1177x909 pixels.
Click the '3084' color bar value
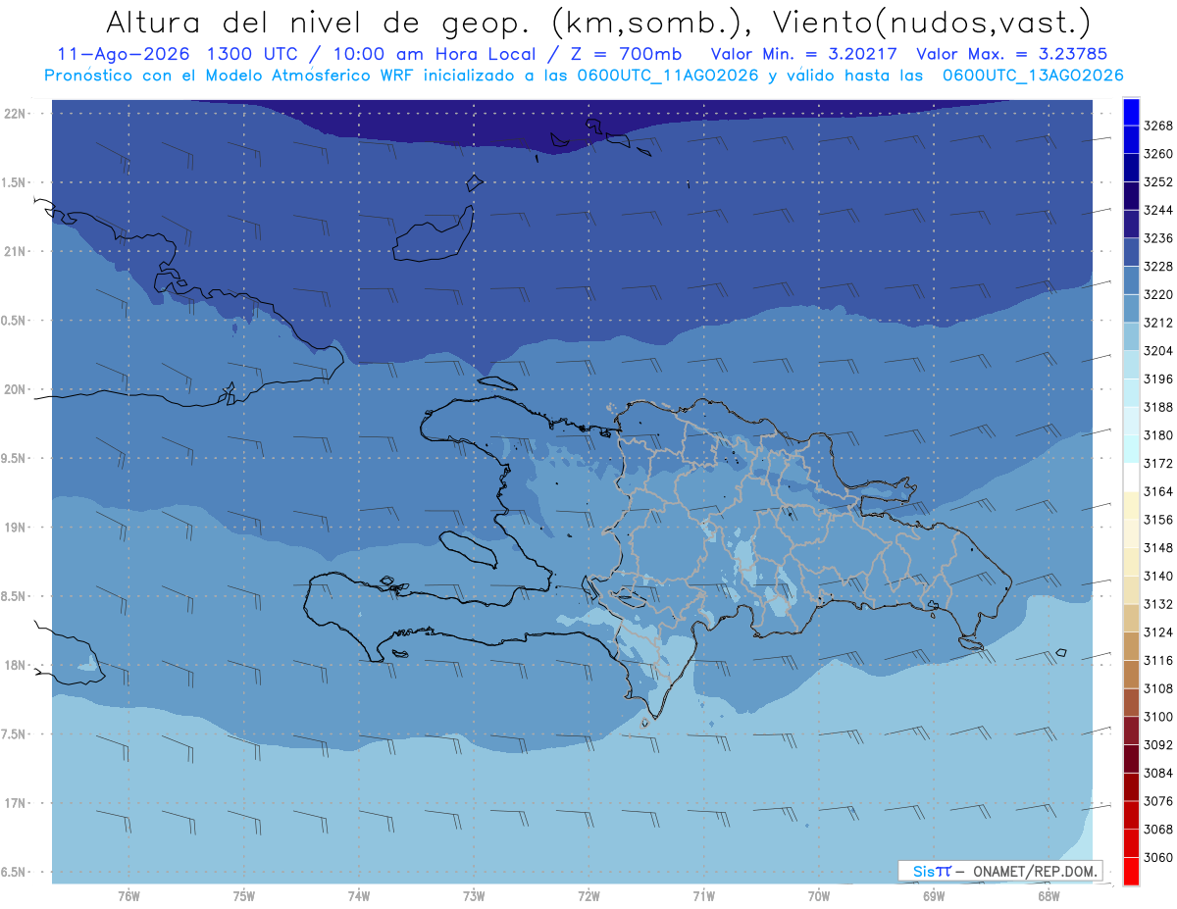pyautogui.click(x=1158, y=773)
